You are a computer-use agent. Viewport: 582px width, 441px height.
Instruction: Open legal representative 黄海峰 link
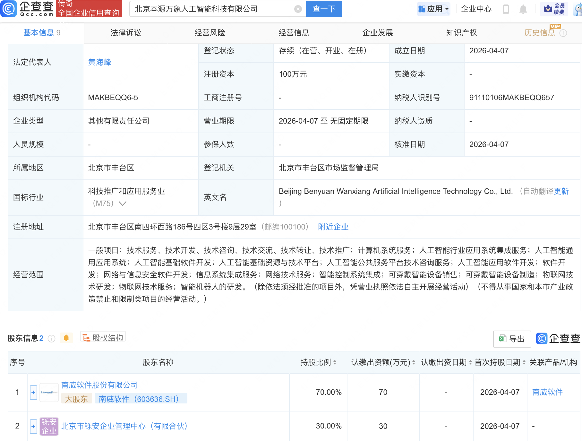click(x=99, y=62)
